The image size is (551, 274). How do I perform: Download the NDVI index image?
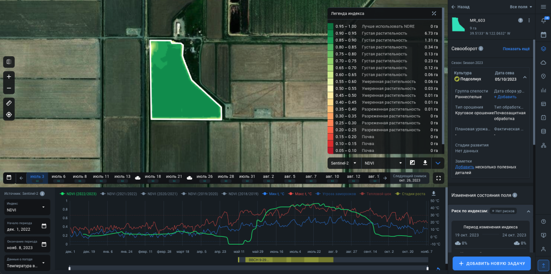click(425, 163)
